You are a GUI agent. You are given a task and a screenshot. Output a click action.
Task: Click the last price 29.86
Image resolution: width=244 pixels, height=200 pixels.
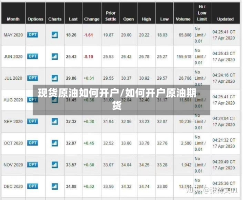click(x=71, y=78)
